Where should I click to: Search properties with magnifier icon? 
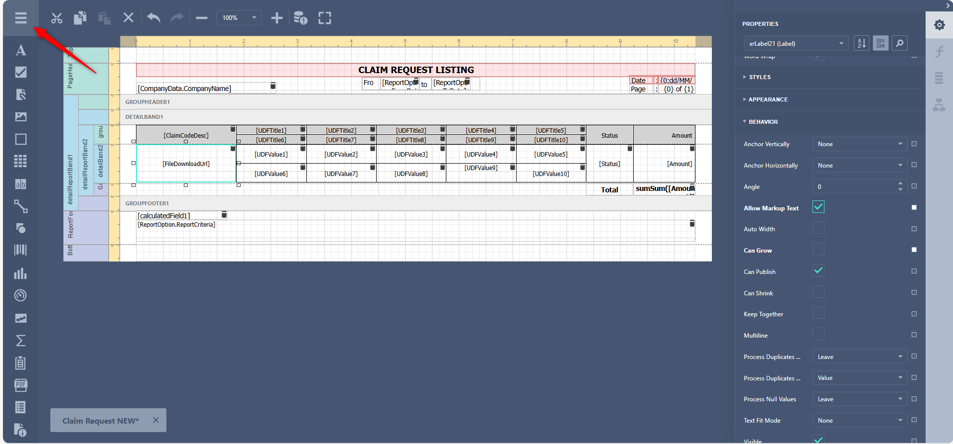pyautogui.click(x=900, y=43)
